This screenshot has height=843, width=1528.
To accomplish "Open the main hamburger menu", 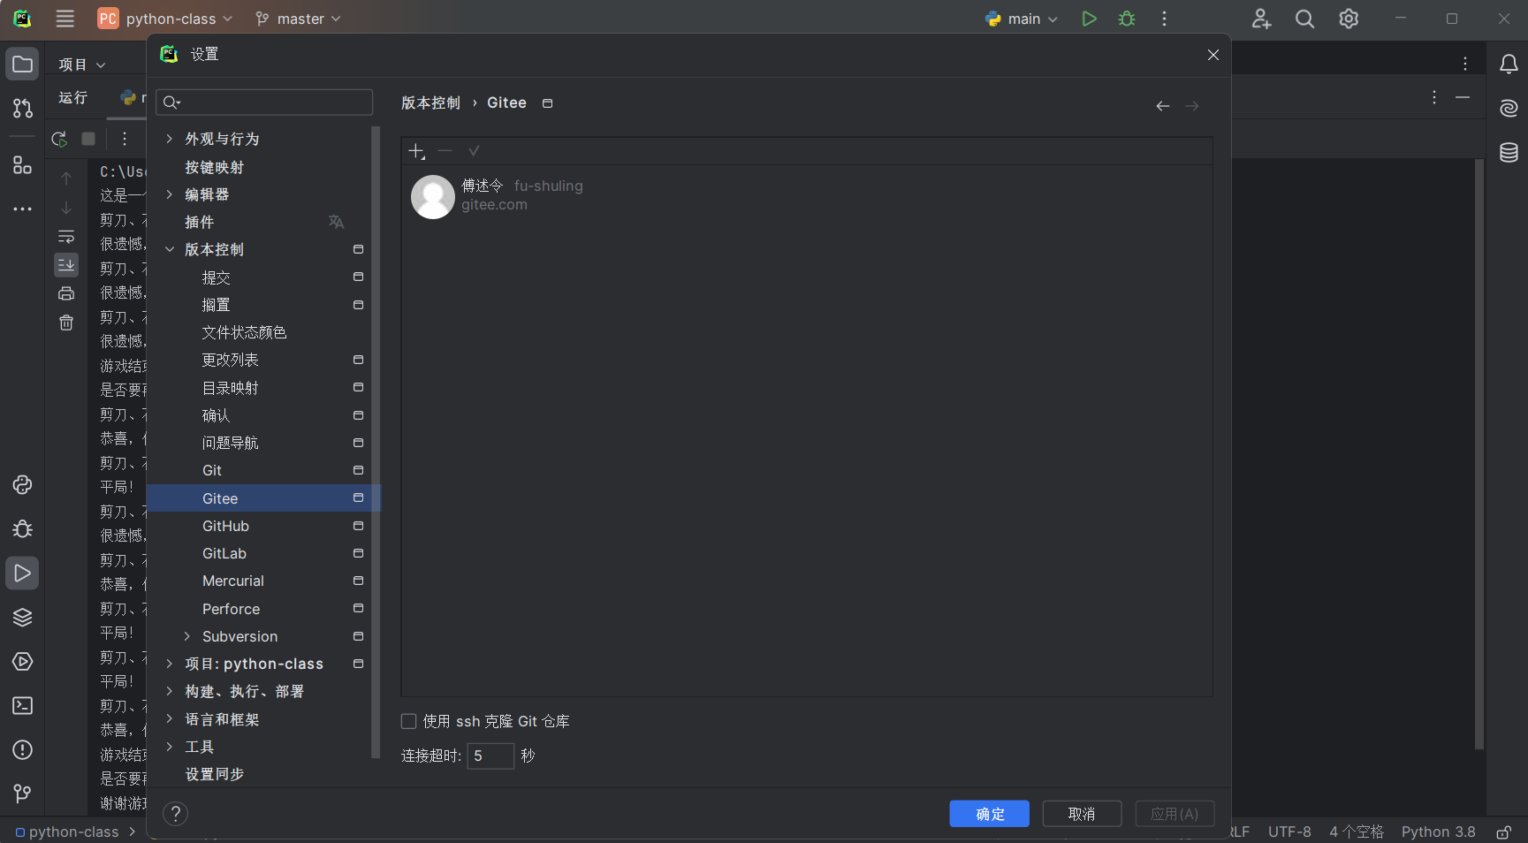I will point(65,19).
